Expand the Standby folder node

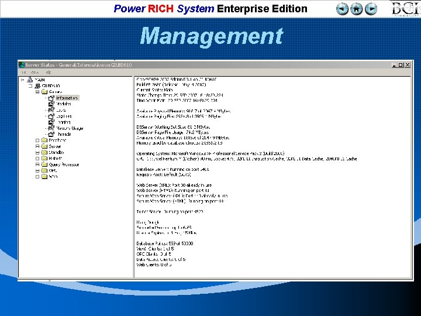coord(37,152)
